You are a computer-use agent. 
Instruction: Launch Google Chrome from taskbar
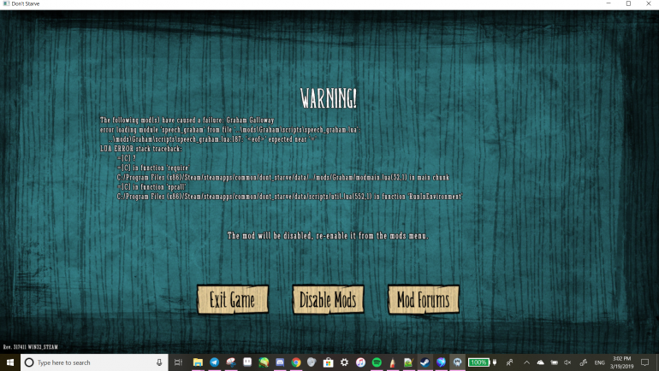[x=296, y=362]
